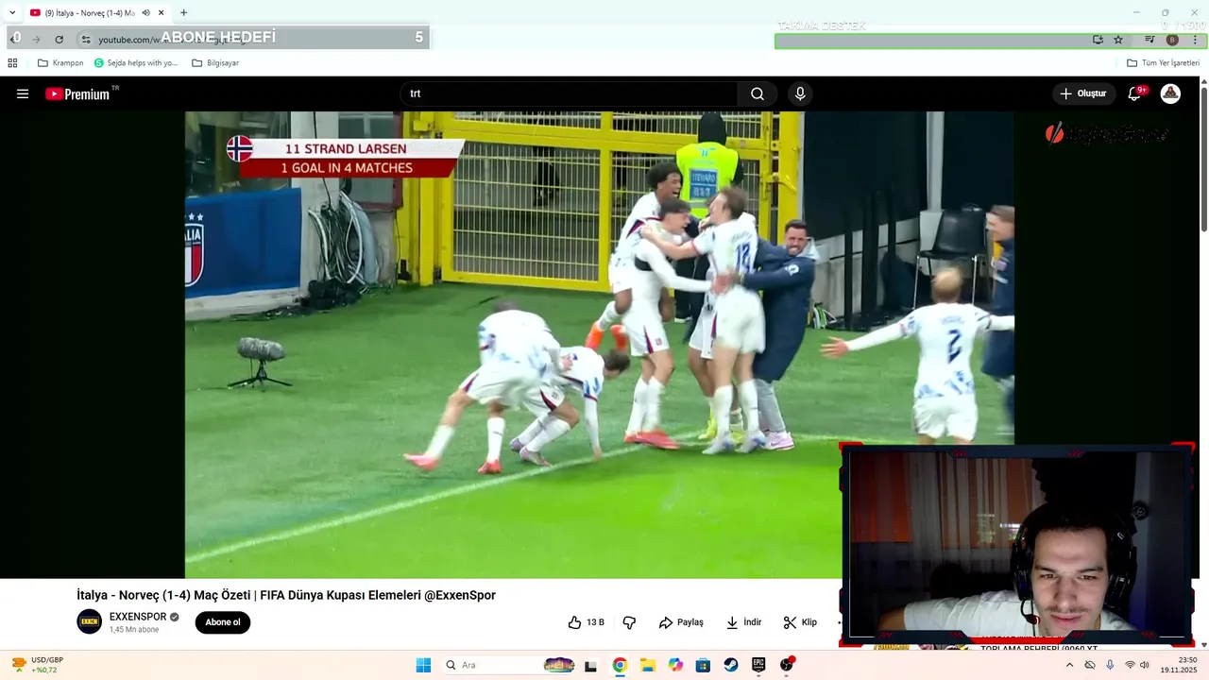
Task: Open Chrome profile avatar
Action: 1172,40
